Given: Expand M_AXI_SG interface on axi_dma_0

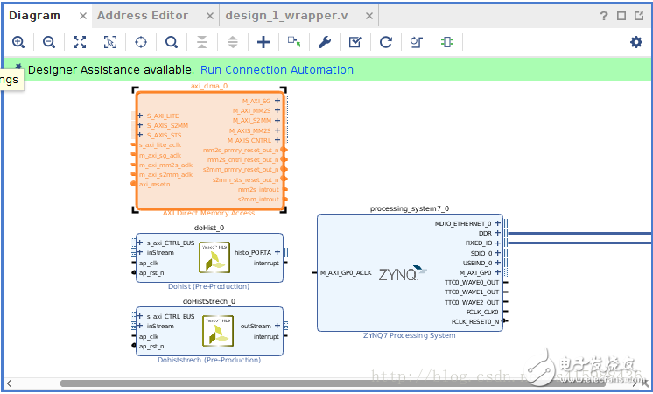Looking at the screenshot, I should (277, 101).
